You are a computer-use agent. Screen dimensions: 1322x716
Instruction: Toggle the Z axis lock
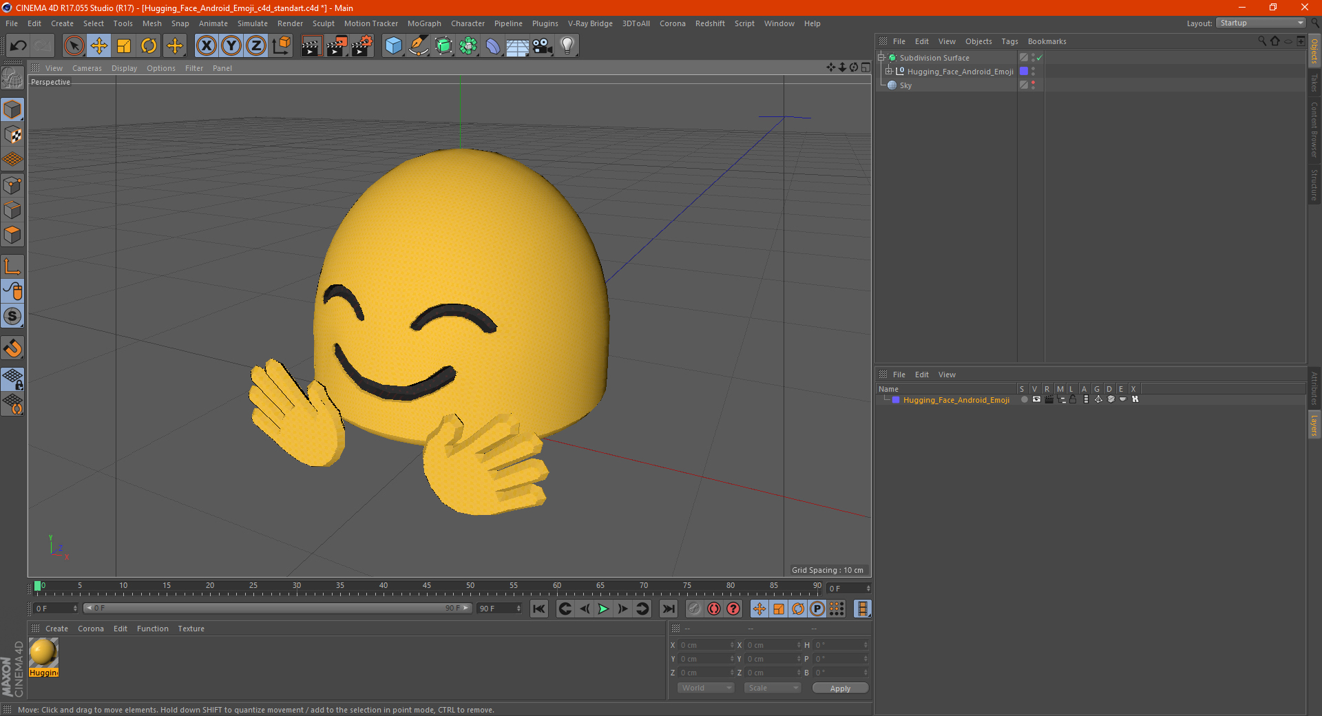coord(256,46)
